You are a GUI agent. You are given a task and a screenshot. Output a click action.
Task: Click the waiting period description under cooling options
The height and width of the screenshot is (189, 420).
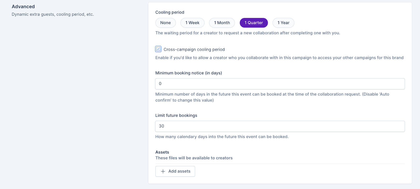coord(248,33)
